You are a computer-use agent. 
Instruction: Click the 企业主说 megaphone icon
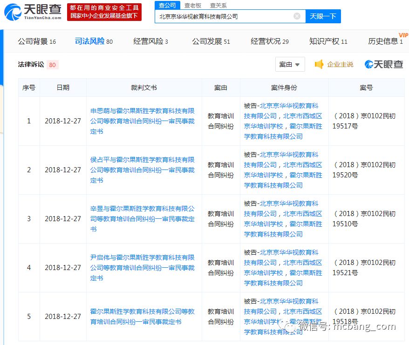319,64
